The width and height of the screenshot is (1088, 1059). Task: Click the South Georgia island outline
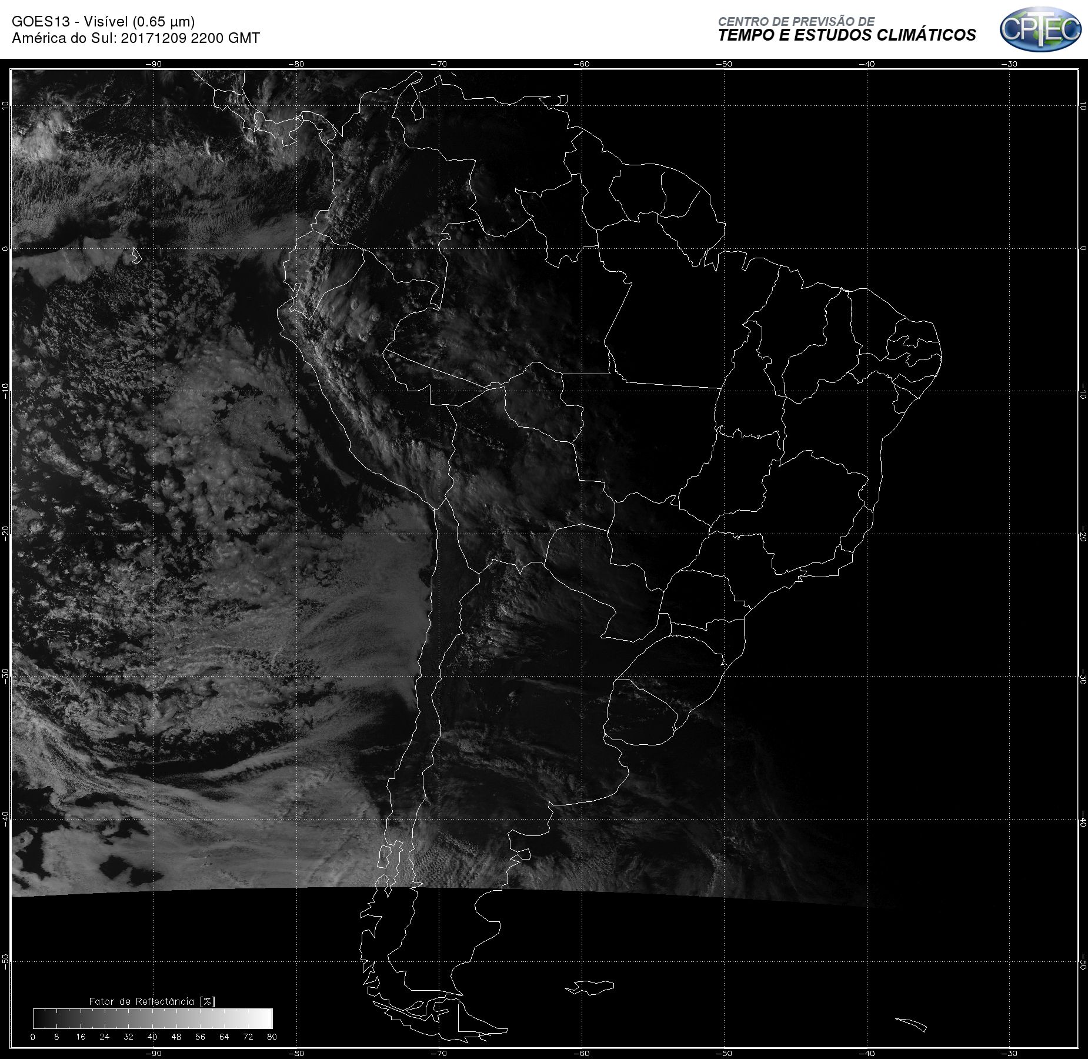click(911, 1025)
